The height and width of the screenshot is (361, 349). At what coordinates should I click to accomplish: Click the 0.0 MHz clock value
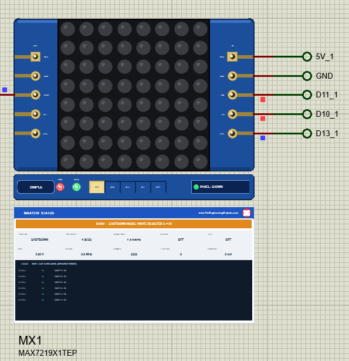[86, 254]
